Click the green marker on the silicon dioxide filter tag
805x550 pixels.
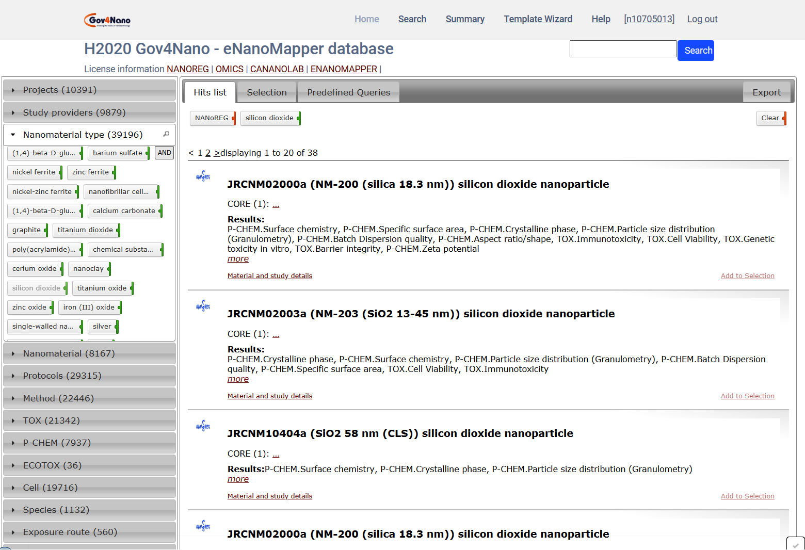[299, 118]
